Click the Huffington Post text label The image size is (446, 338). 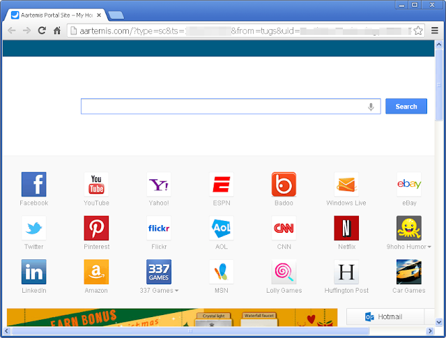[x=346, y=290]
